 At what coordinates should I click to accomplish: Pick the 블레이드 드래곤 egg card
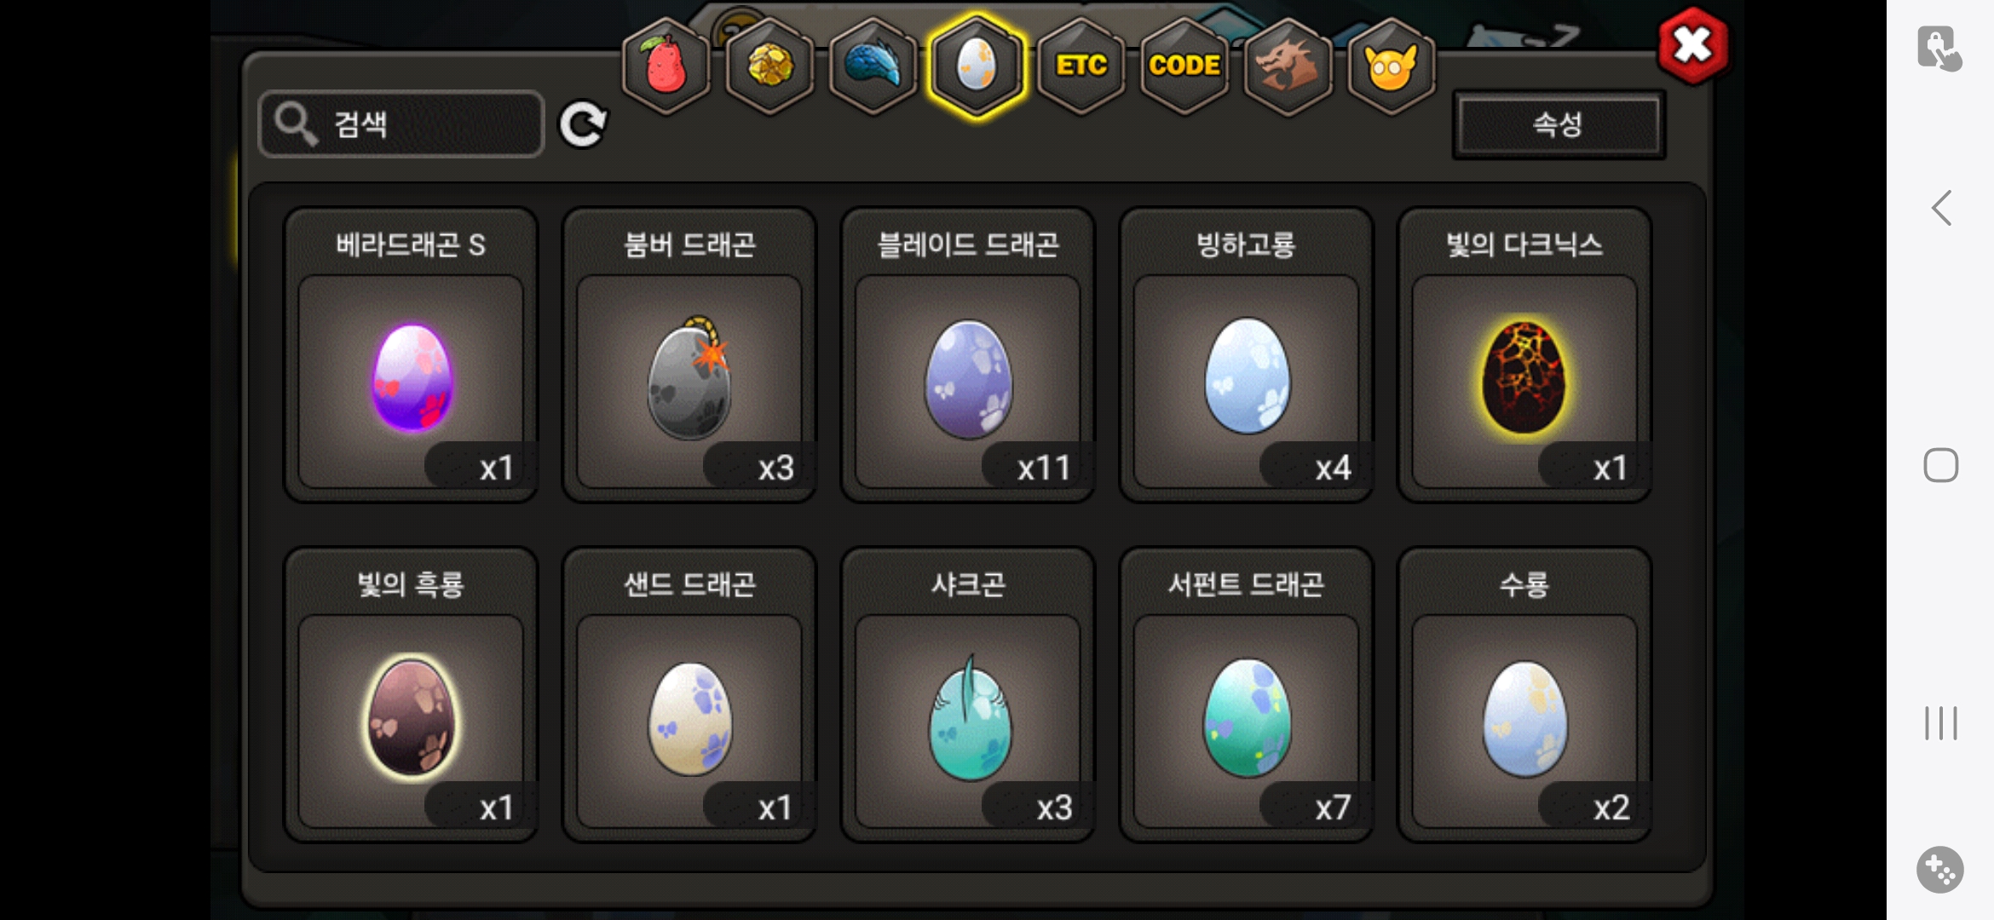tap(968, 355)
